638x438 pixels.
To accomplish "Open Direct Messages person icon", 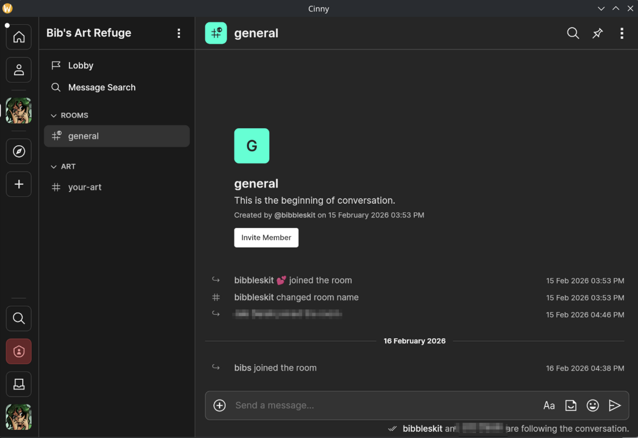I will point(19,70).
